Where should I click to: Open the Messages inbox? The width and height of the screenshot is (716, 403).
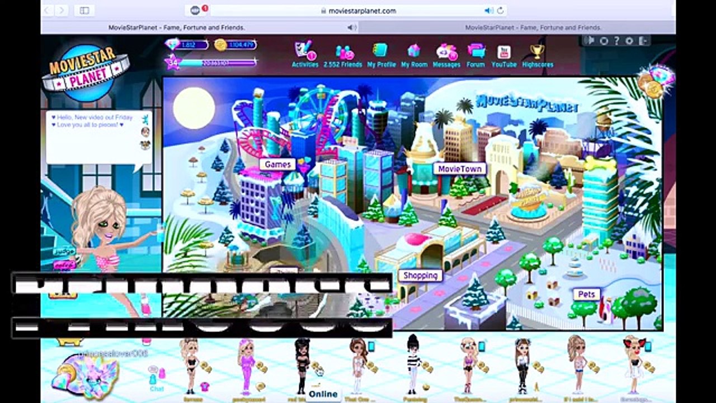click(446, 55)
